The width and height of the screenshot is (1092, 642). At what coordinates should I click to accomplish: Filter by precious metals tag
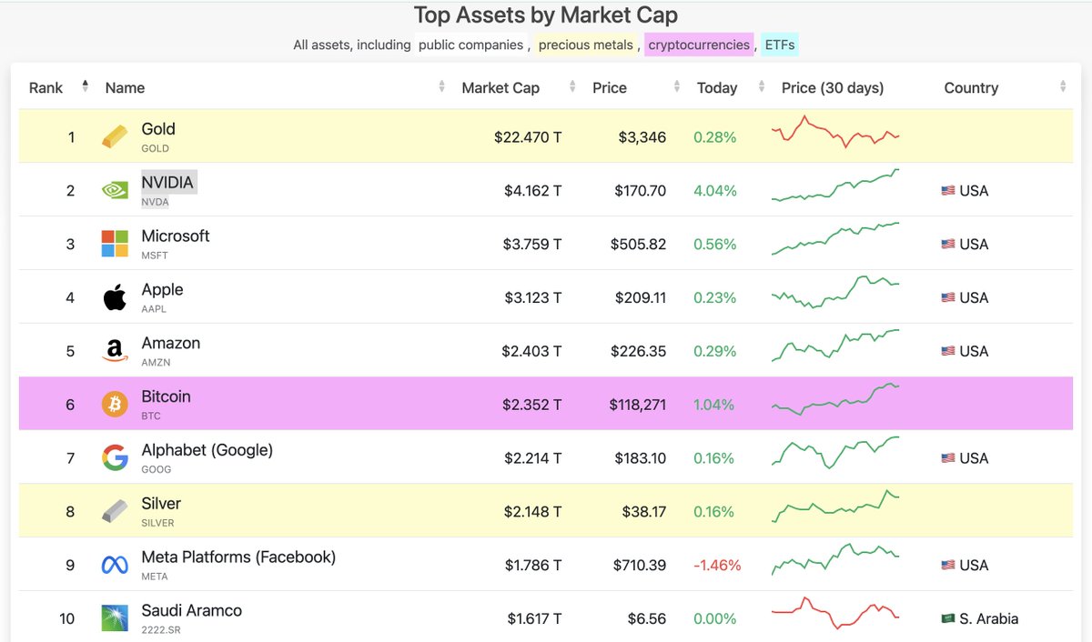(586, 45)
